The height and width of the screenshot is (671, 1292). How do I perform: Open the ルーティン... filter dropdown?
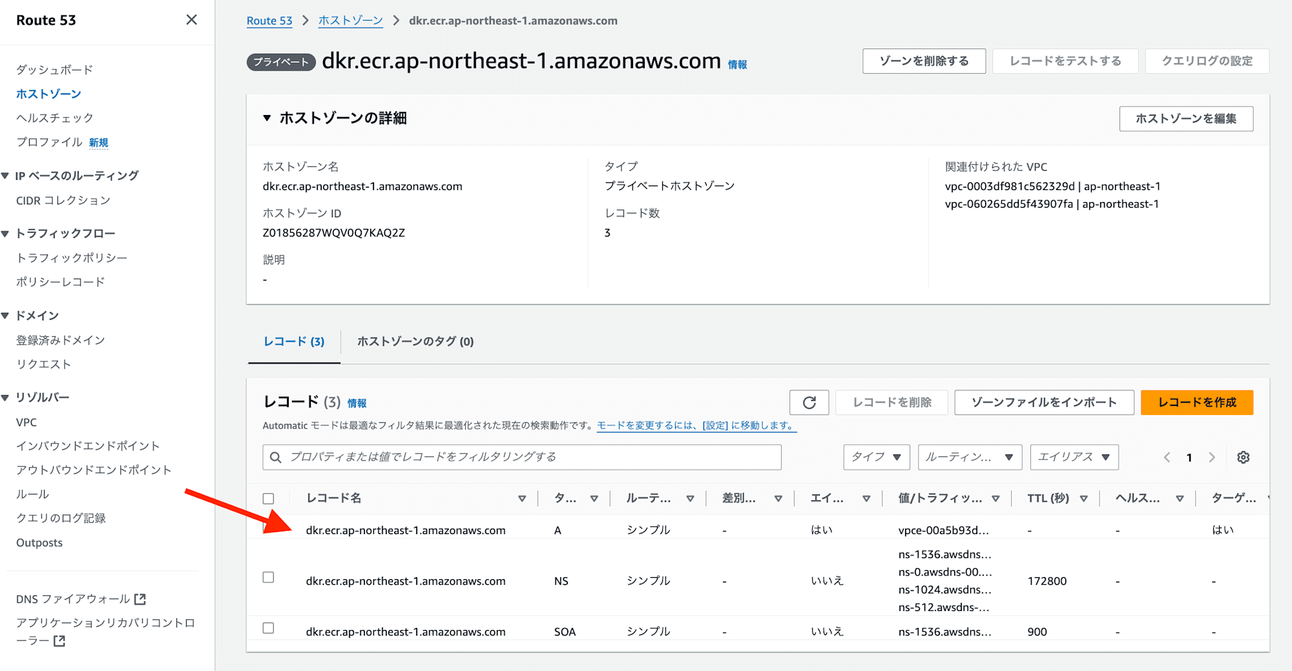coord(970,457)
